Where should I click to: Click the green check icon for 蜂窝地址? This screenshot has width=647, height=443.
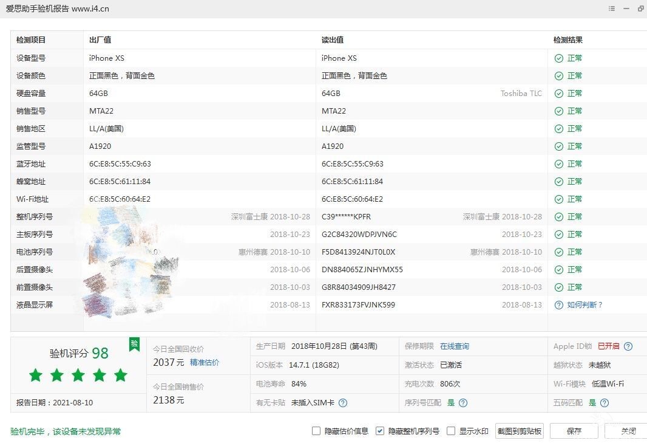559,182
